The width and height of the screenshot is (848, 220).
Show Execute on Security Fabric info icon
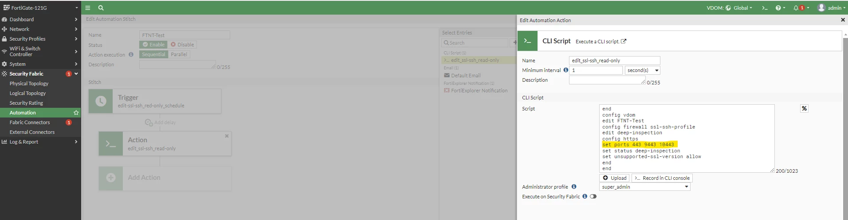tap(585, 197)
